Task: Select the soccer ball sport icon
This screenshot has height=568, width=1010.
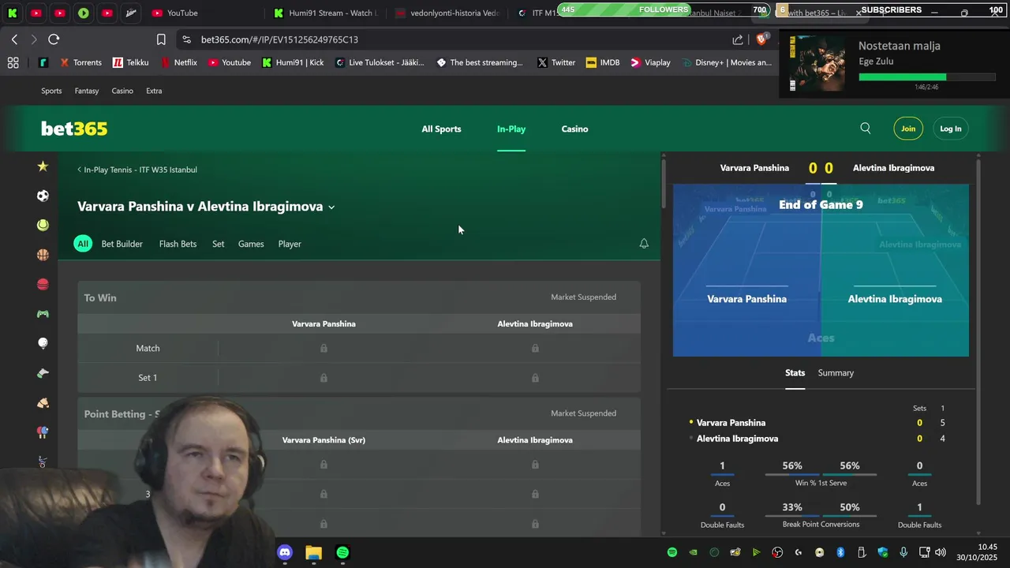Action: click(x=43, y=196)
